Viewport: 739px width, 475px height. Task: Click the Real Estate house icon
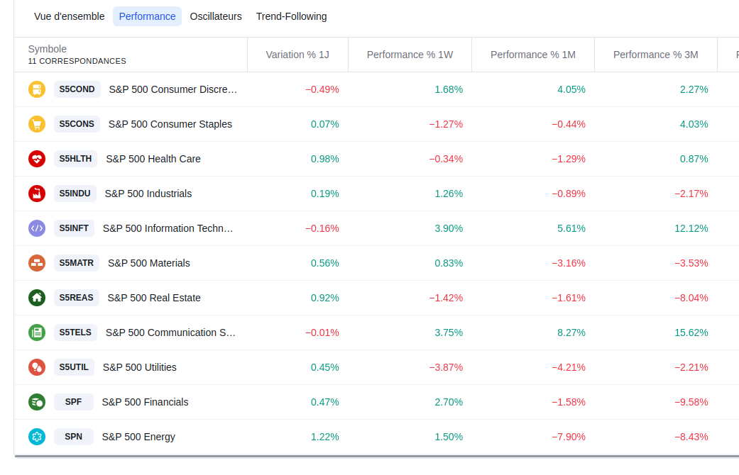(37, 298)
